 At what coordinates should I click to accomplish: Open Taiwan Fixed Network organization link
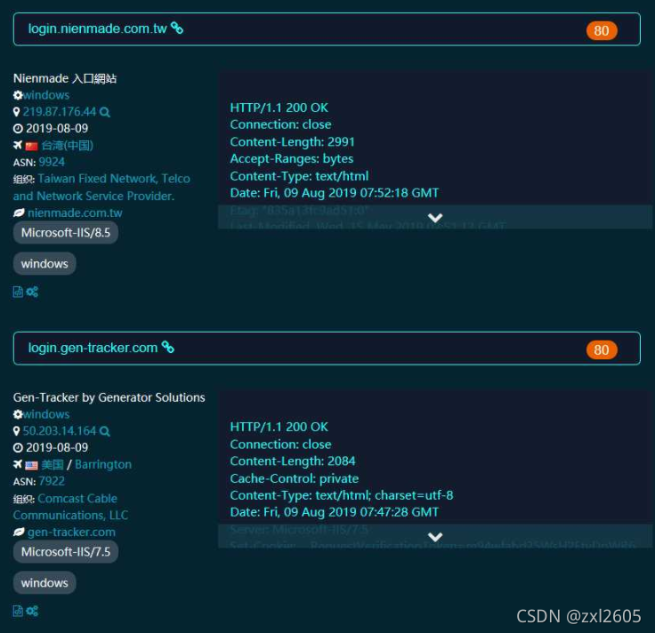[x=101, y=188]
